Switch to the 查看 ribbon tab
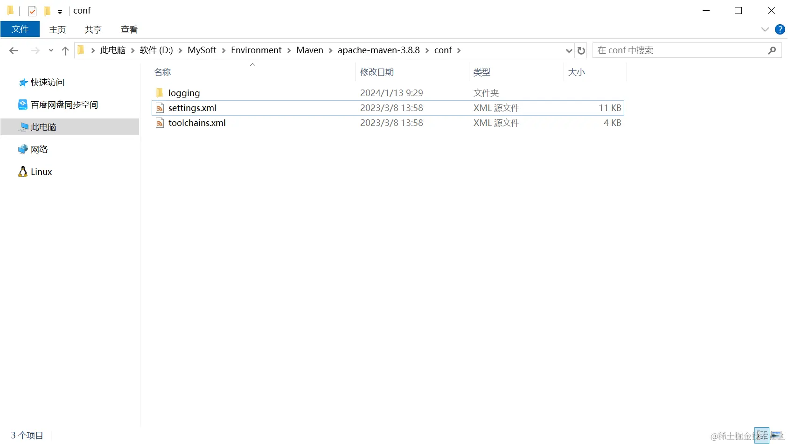This screenshot has height=444, width=788. pyautogui.click(x=129, y=29)
